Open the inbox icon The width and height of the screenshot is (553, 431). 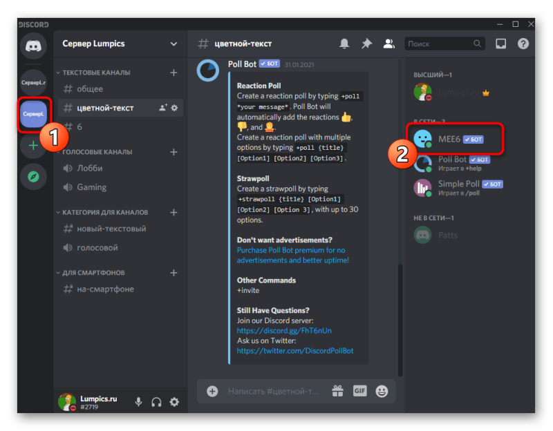(500, 44)
